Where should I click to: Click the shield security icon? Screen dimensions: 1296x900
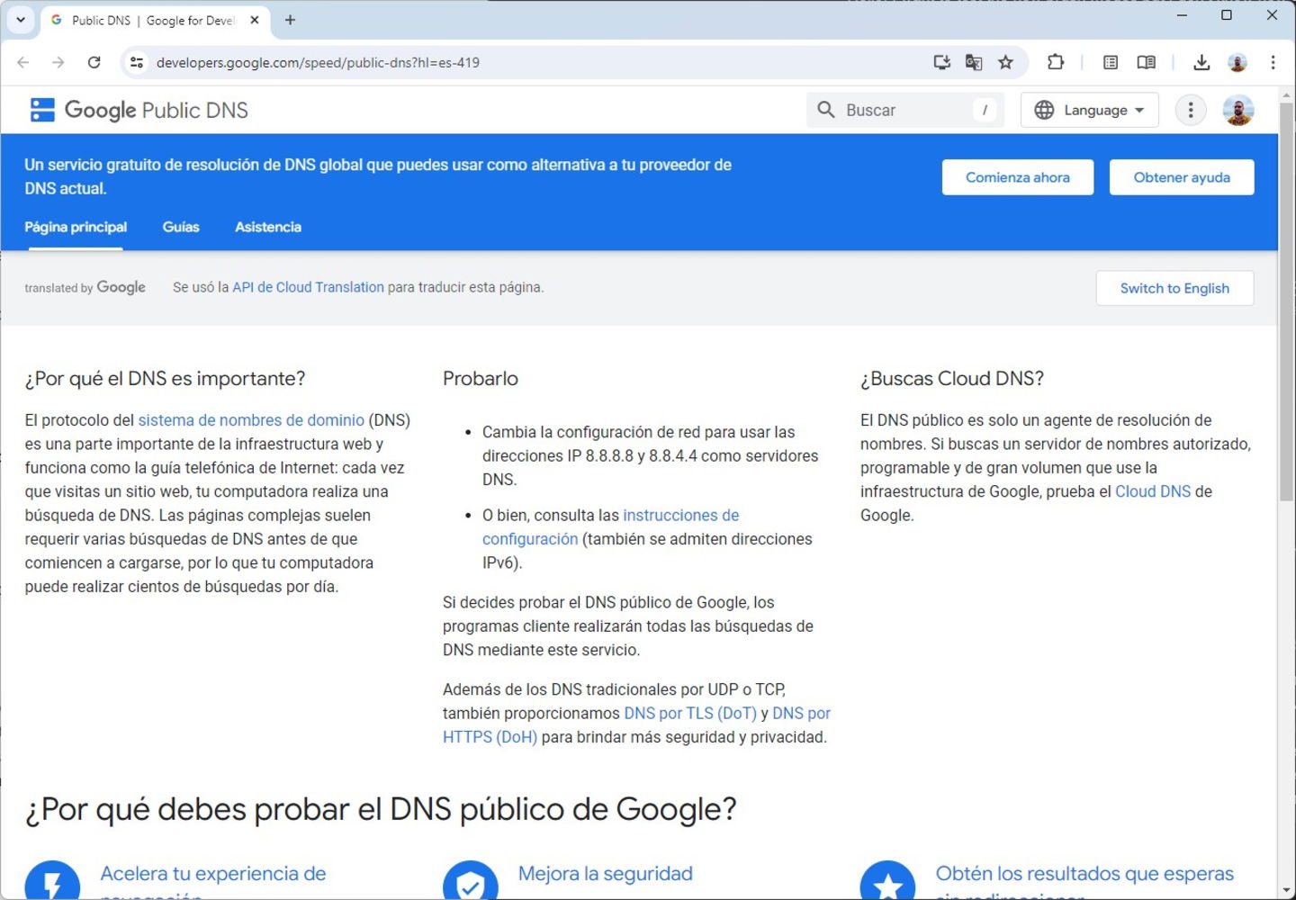(470, 884)
